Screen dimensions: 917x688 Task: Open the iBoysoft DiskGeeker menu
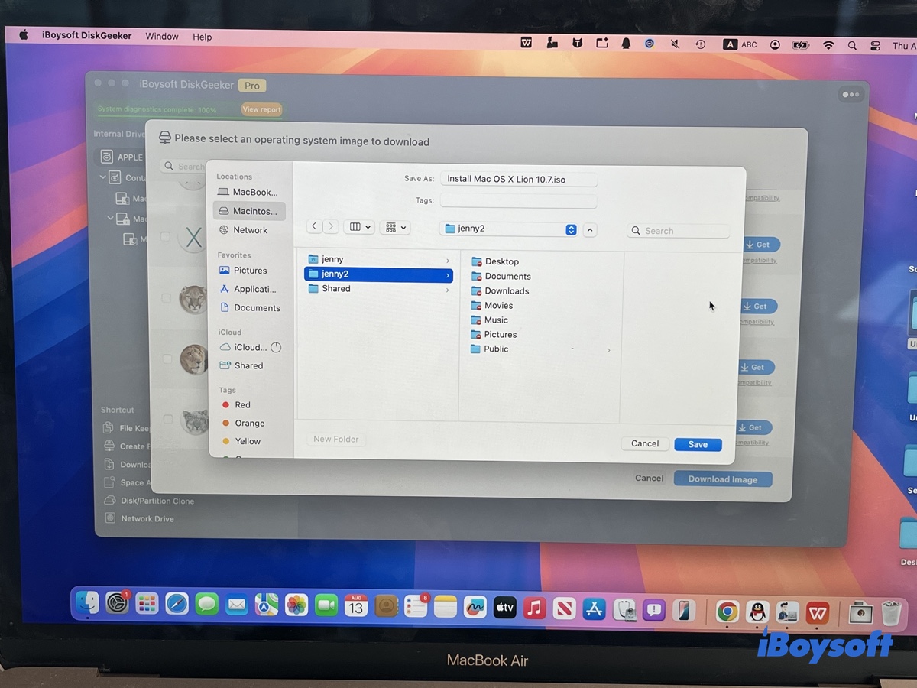[87, 35]
